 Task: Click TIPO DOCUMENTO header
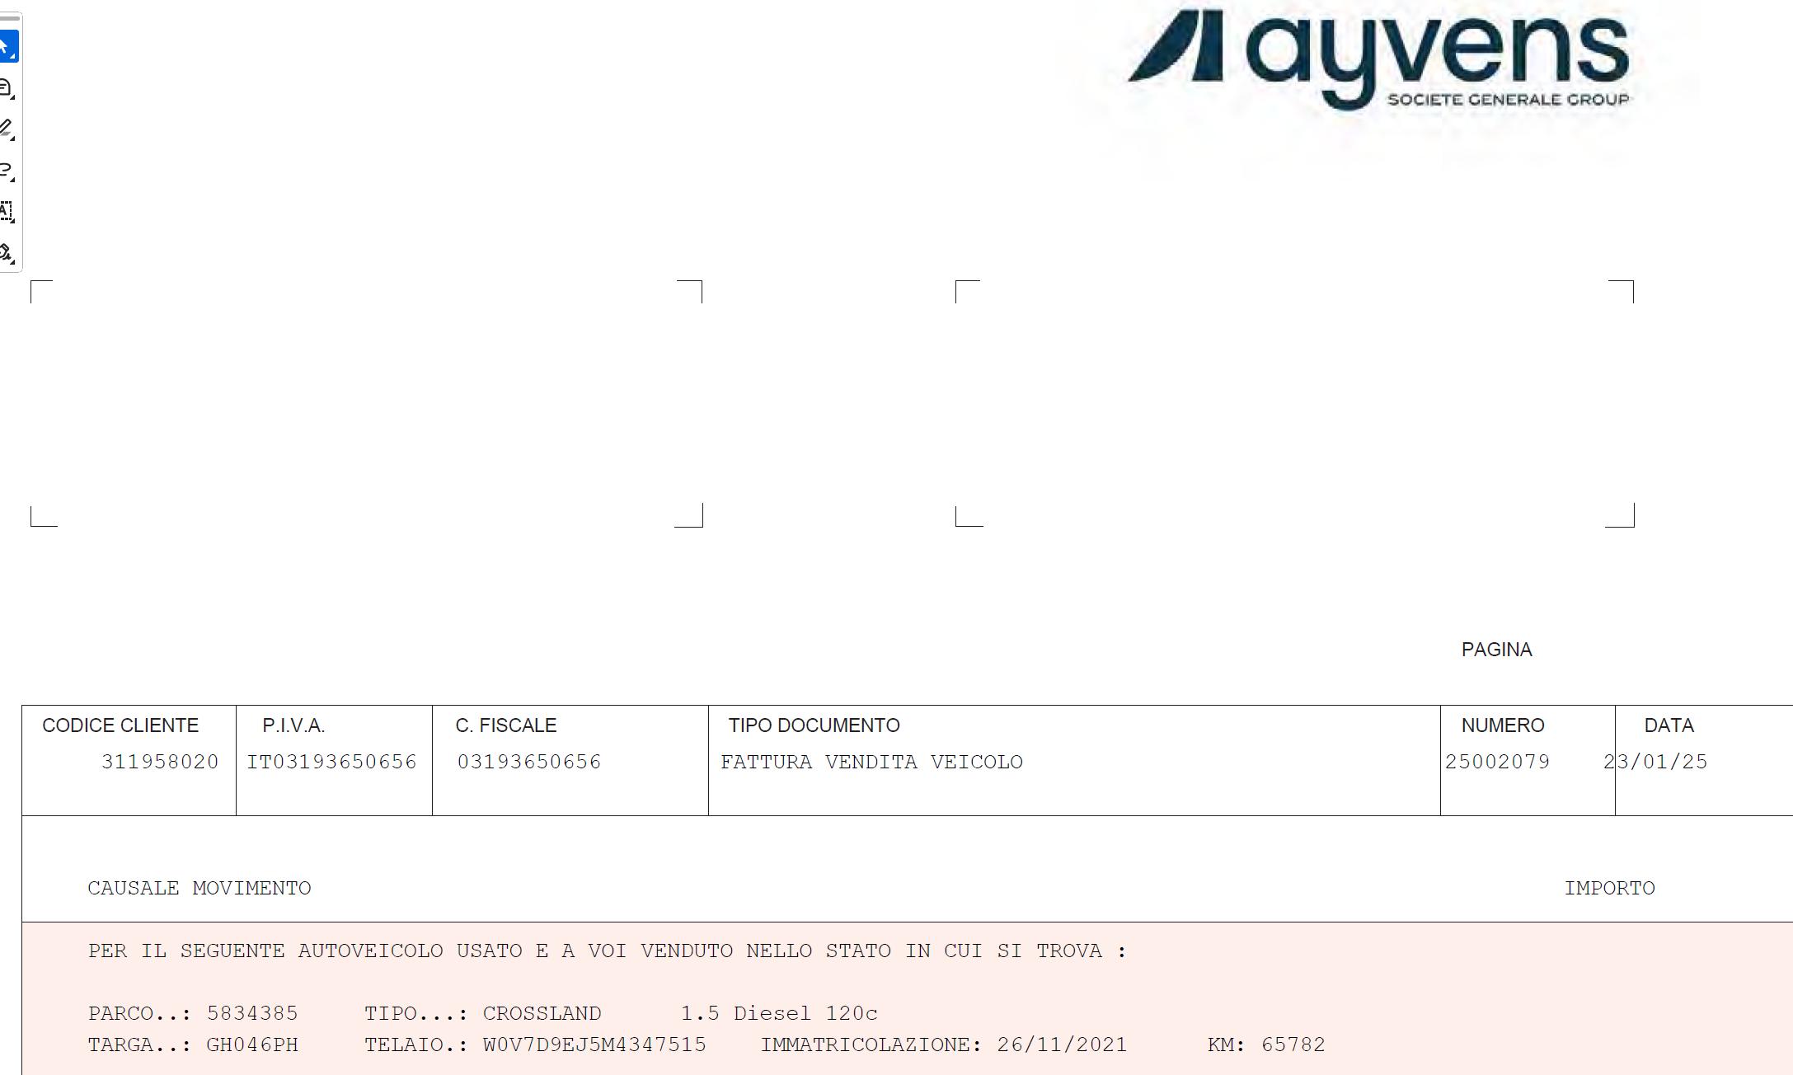click(814, 725)
